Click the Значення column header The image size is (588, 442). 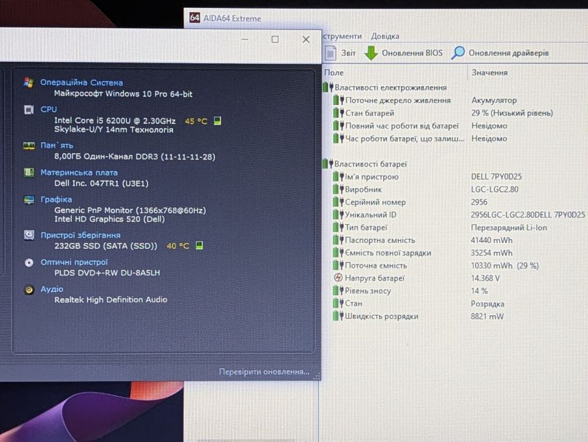[489, 72]
